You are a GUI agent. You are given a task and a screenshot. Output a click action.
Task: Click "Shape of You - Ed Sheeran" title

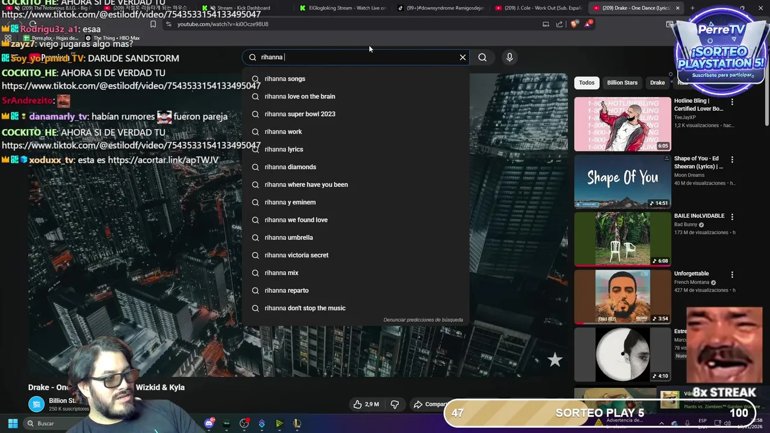pos(698,162)
